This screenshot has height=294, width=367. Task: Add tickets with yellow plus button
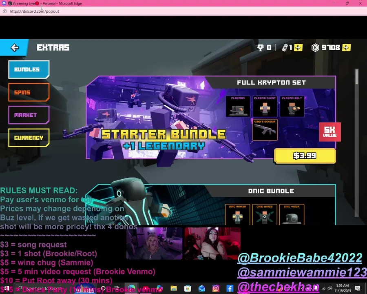click(298, 48)
